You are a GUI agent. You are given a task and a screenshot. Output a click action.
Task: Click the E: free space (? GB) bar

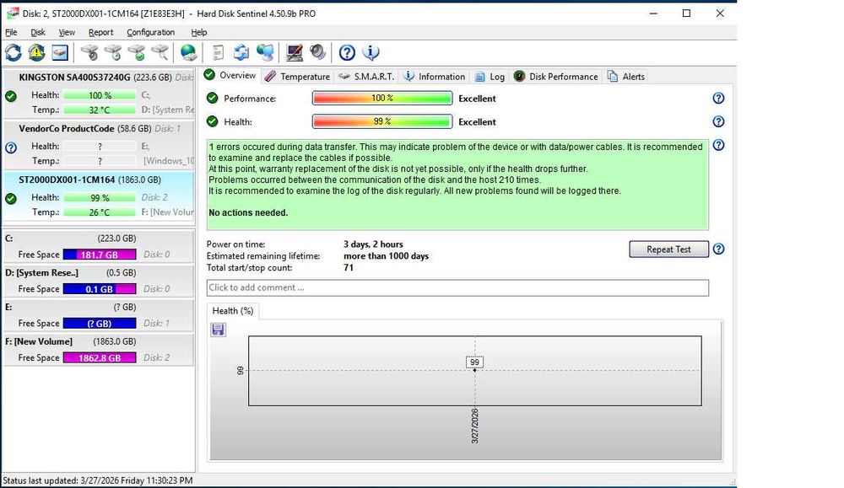click(100, 324)
